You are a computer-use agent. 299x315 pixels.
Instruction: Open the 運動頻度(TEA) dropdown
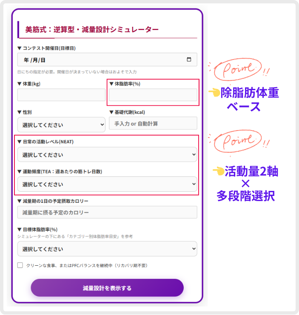tap(107, 184)
